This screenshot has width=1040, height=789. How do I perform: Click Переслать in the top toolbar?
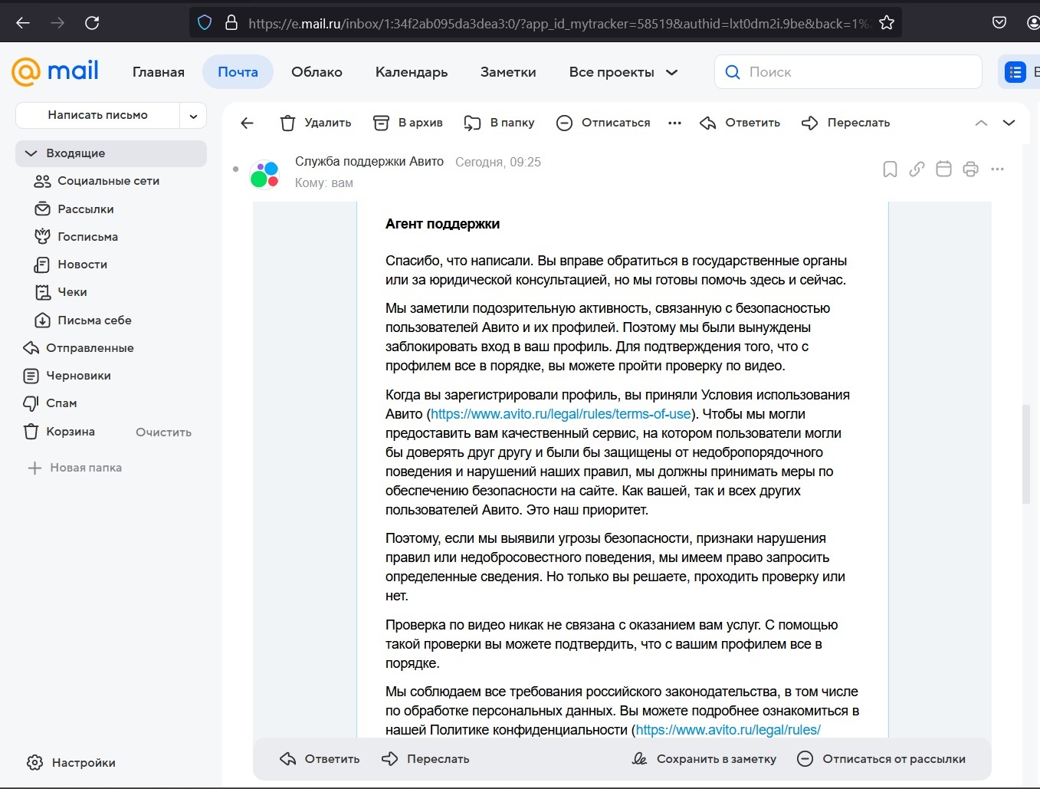coord(846,123)
